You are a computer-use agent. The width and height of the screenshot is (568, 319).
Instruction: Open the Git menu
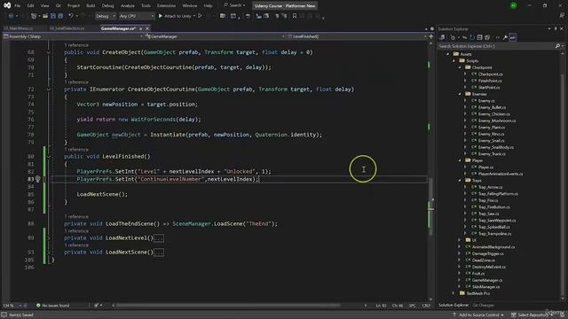59,5
